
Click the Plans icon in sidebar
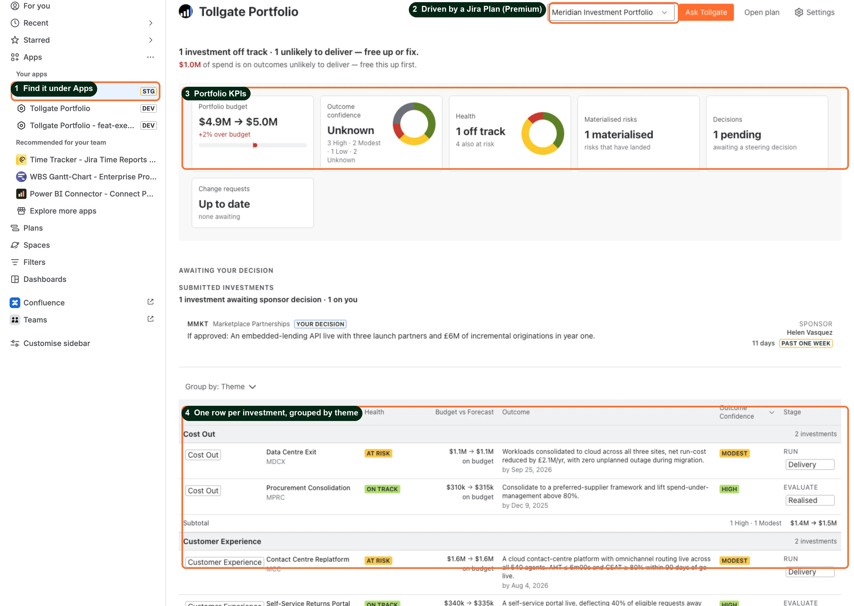pos(15,228)
